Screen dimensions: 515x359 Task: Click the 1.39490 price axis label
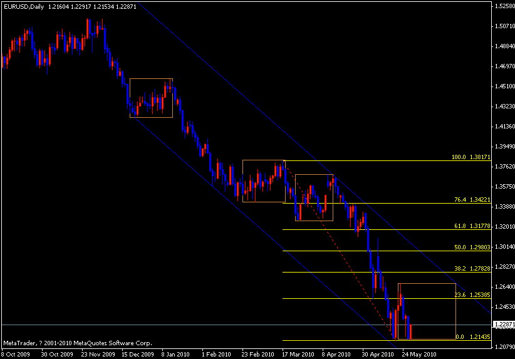[x=505, y=147]
